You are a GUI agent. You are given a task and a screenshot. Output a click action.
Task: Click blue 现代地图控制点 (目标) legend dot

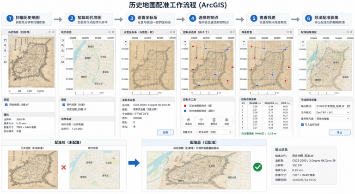coord(185,111)
